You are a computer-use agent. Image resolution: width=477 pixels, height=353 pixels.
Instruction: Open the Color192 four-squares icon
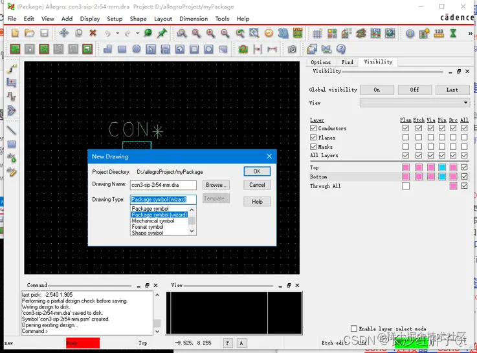[x=332, y=33]
